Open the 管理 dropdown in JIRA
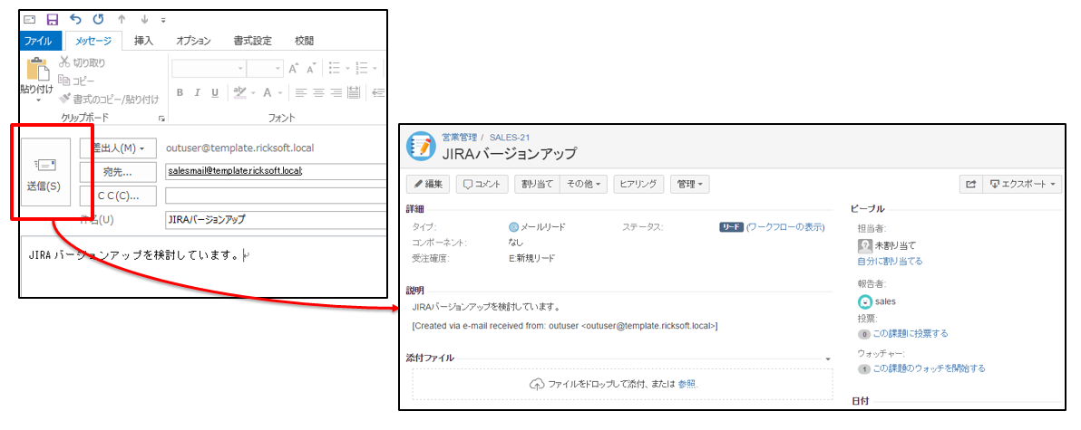Screen dimensions: 1081x430 [x=689, y=185]
